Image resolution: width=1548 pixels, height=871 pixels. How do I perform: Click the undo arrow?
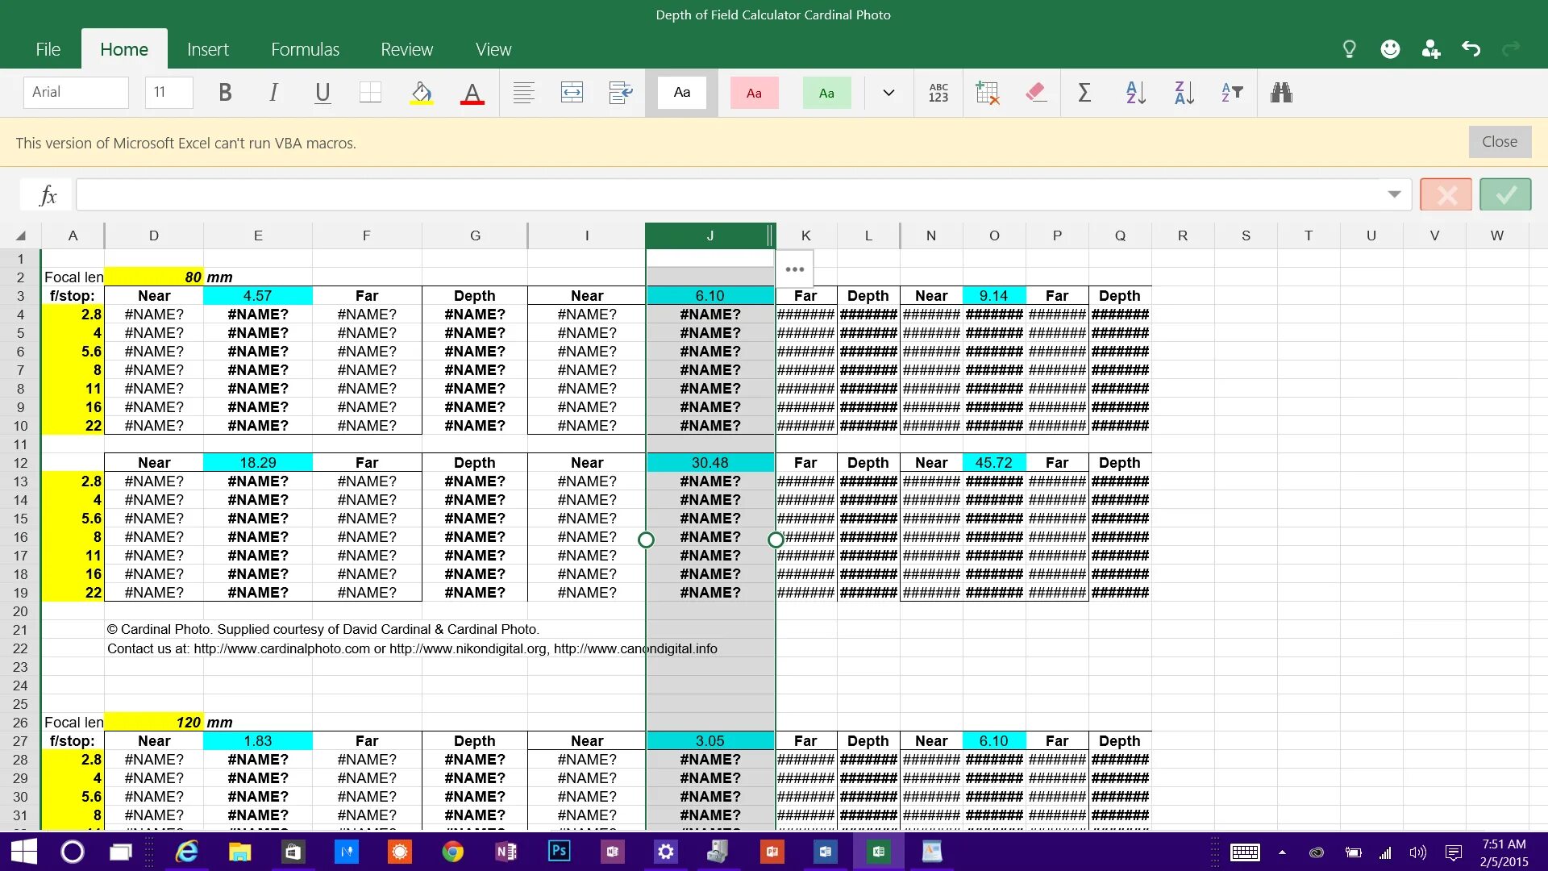click(1471, 49)
